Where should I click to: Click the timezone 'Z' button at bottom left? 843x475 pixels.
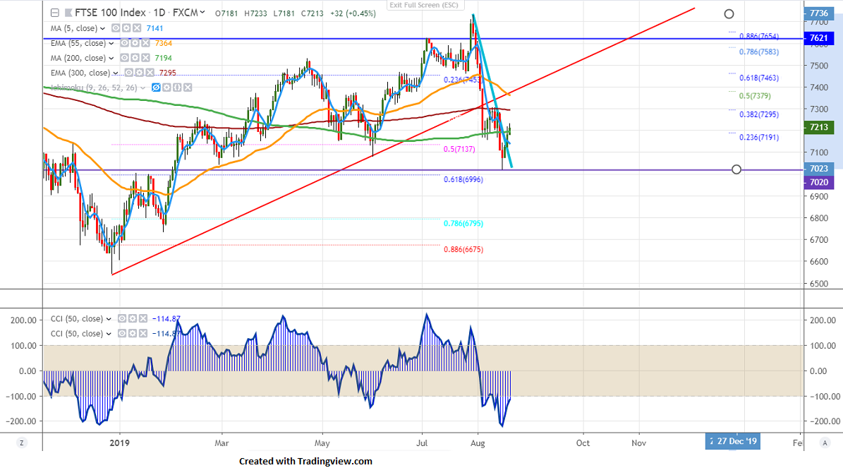click(x=22, y=443)
